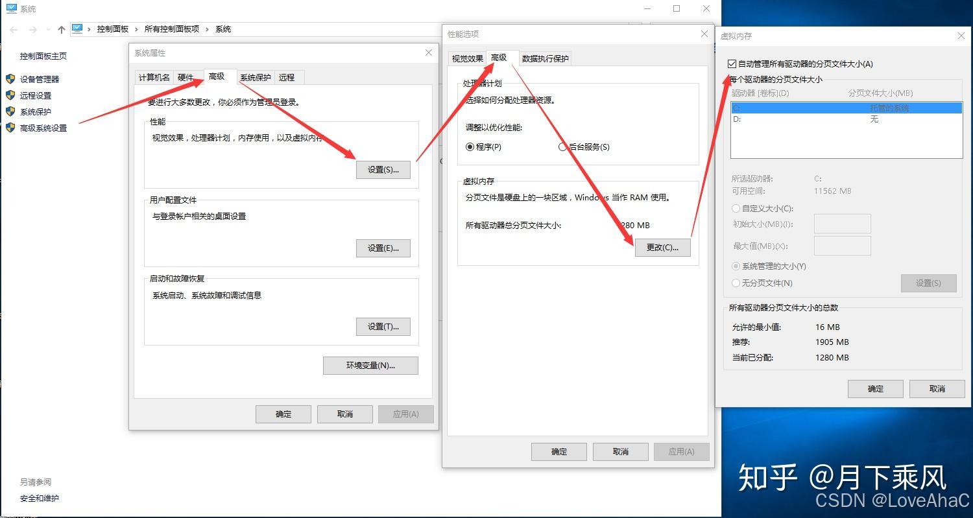Viewport: 973px width, 518px height.
Task: Click the back arrow in System window
Action: (x=14, y=29)
